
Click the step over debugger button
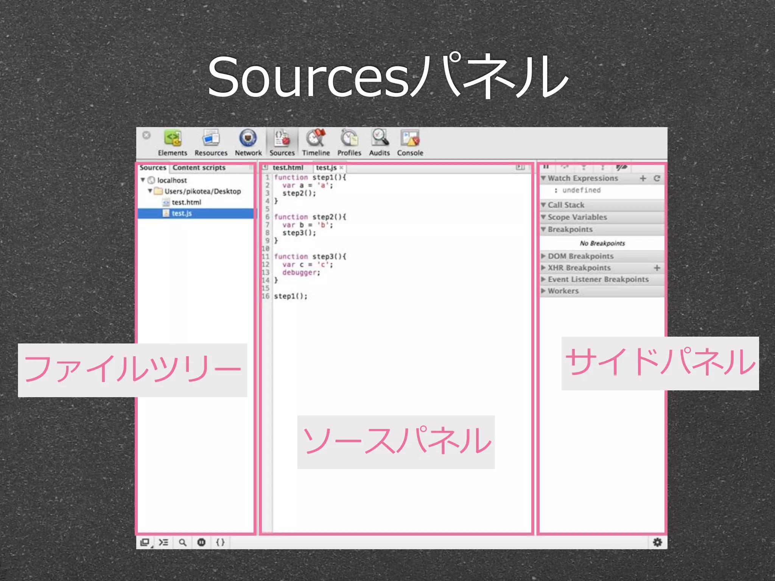click(x=565, y=167)
